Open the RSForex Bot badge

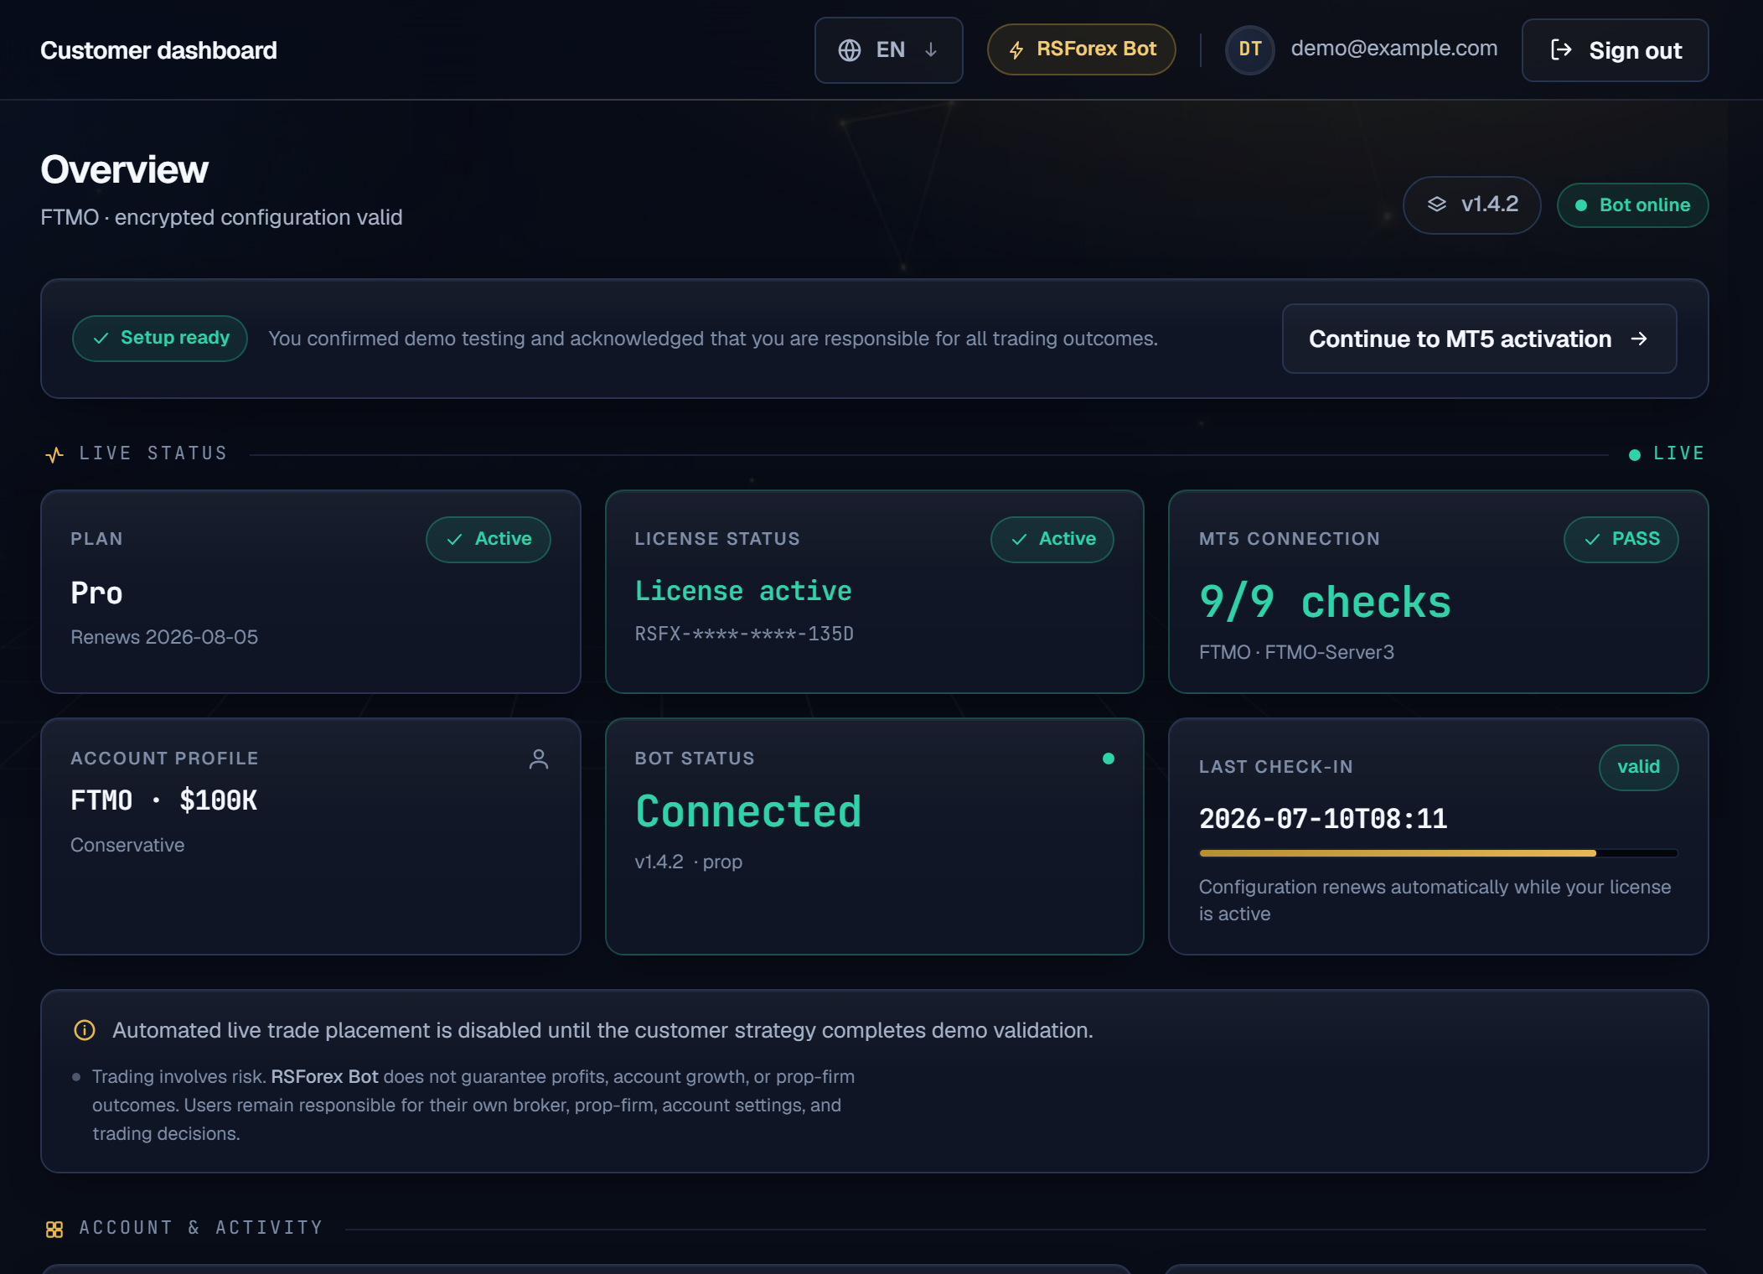(1081, 49)
